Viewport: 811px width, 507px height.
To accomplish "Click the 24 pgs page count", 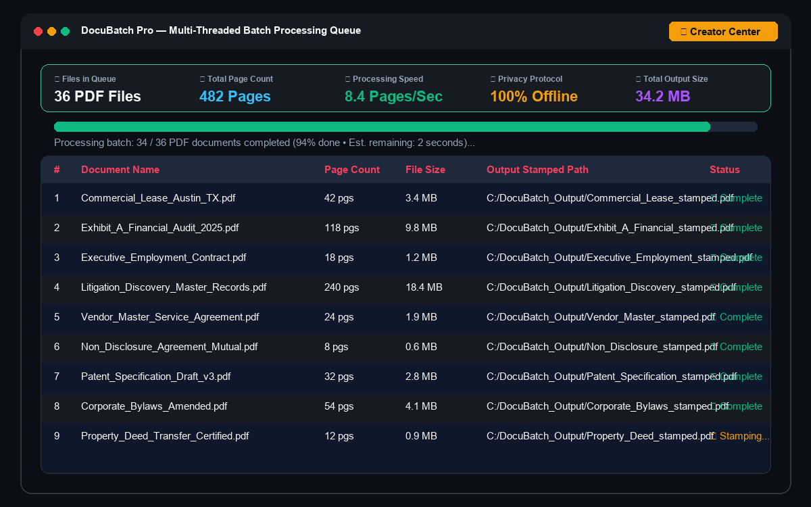I will pos(339,317).
